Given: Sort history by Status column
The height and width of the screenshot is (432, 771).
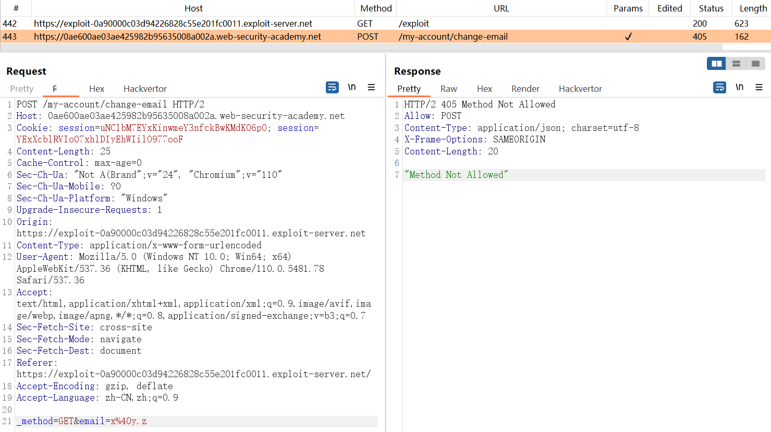Looking at the screenshot, I should [711, 8].
